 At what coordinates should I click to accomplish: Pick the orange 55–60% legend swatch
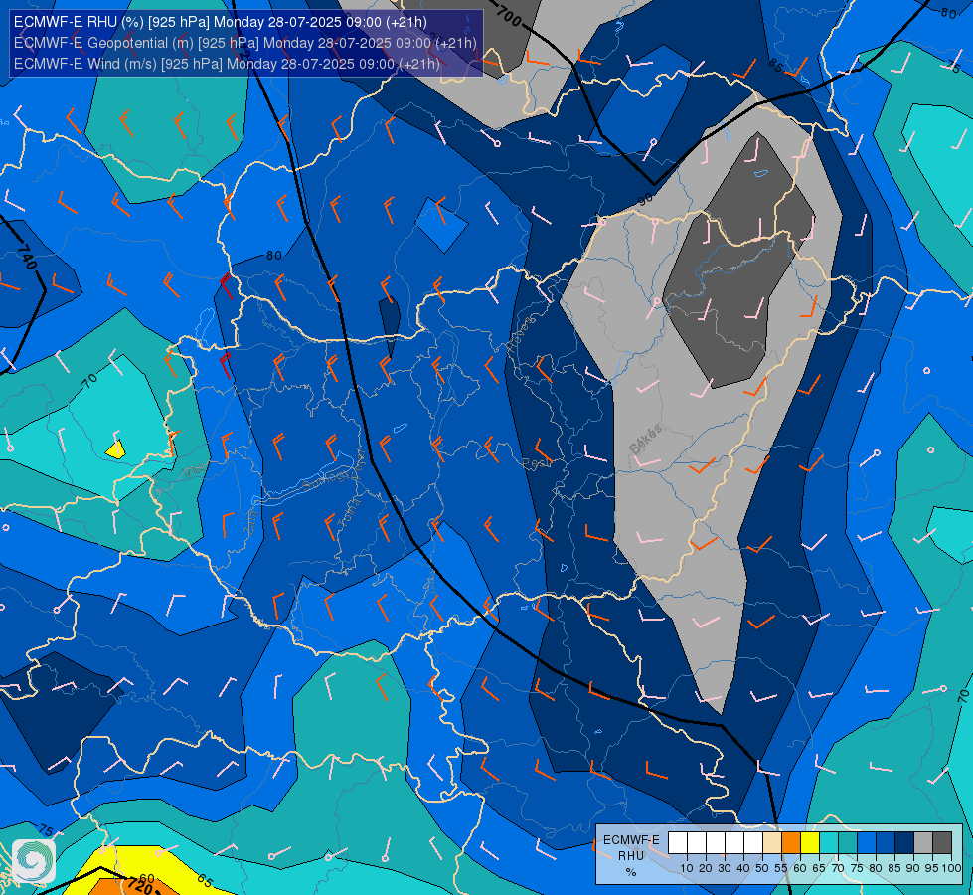(x=790, y=843)
